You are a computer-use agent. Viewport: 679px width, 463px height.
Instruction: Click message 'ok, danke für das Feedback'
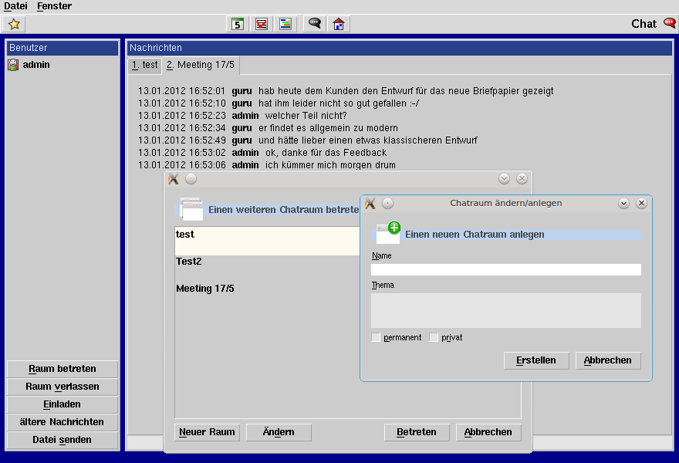click(326, 153)
